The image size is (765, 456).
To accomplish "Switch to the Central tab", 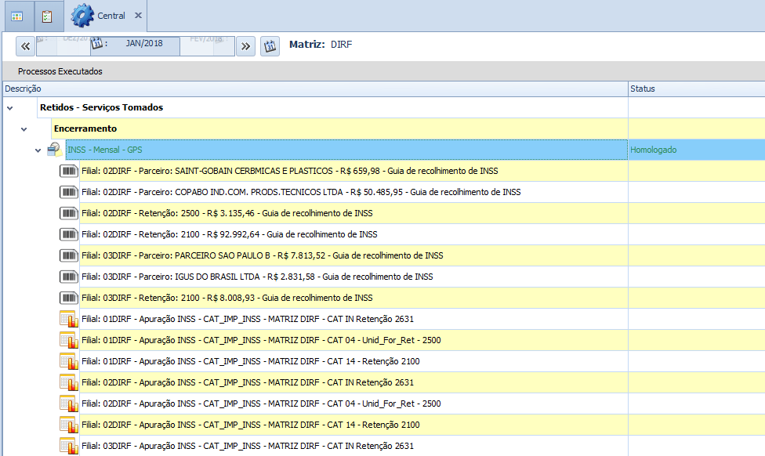I will pos(110,16).
